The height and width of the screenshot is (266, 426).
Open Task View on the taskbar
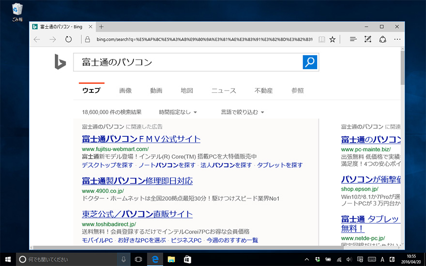(x=138, y=260)
